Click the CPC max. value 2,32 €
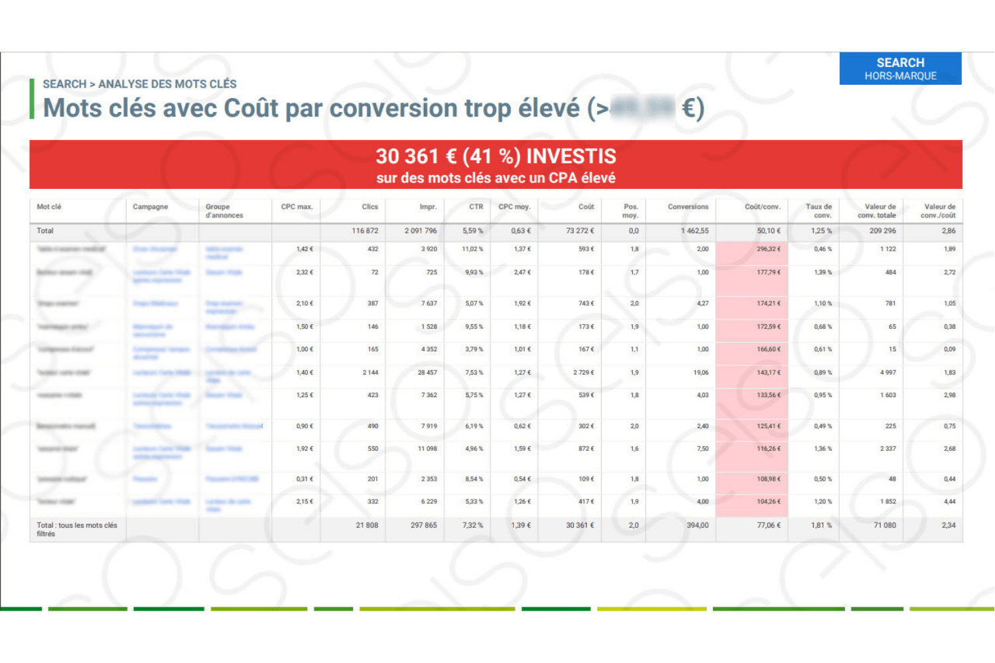This screenshot has width=995, height=663. (304, 272)
